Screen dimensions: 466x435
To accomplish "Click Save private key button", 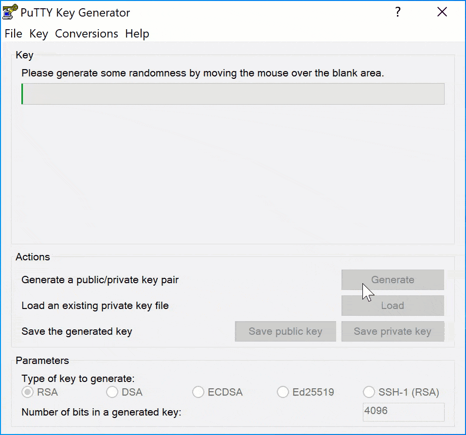I will click(x=393, y=331).
